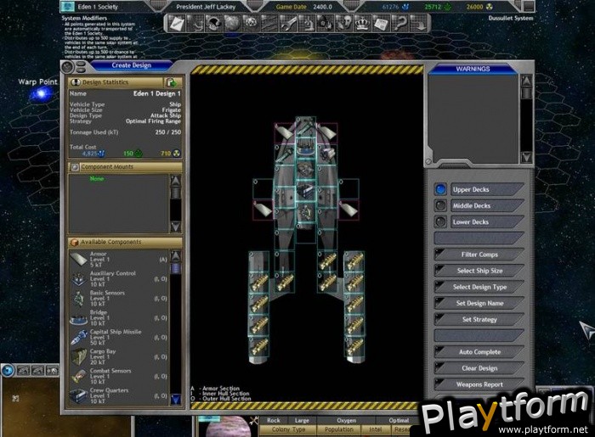Image resolution: width=595 pixels, height=437 pixels.
Task: Open research via microscope toolbar icon
Action: pyautogui.click(x=307, y=24)
